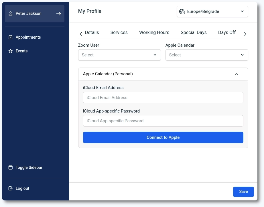Click the Toggle Sidebar layout icon
This screenshot has width=264, height=207.
coord(11,167)
